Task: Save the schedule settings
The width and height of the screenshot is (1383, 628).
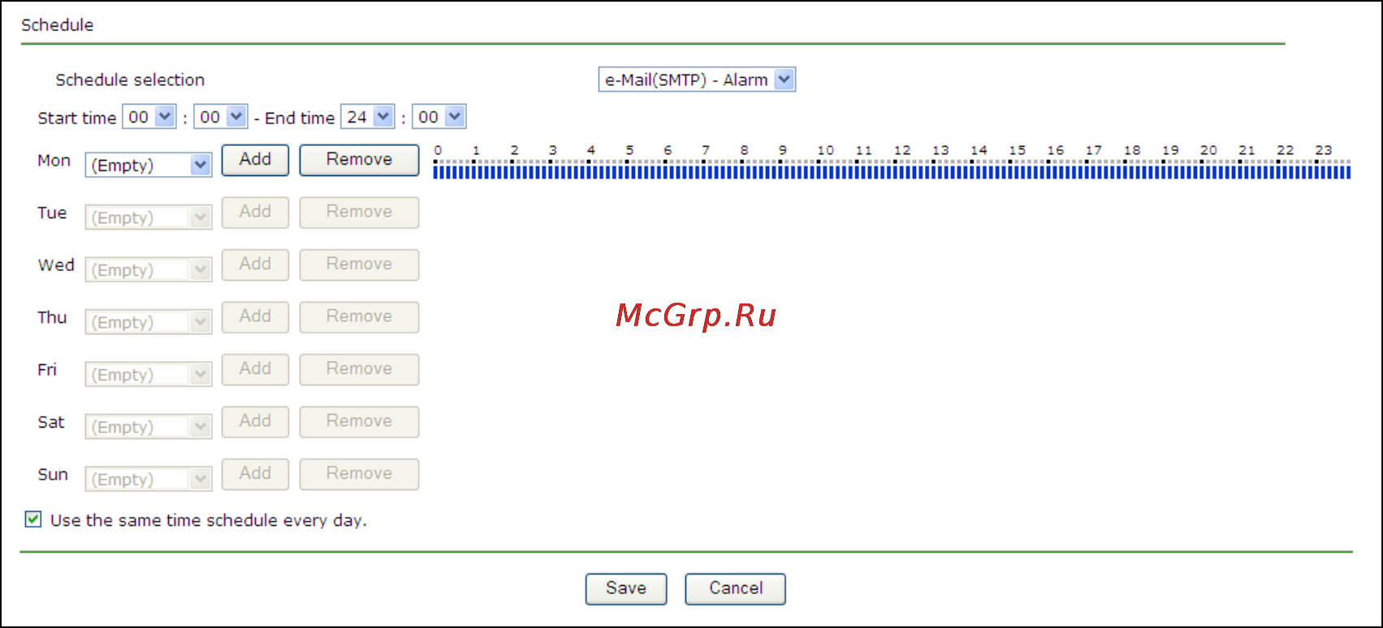Action: [x=626, y=589]
